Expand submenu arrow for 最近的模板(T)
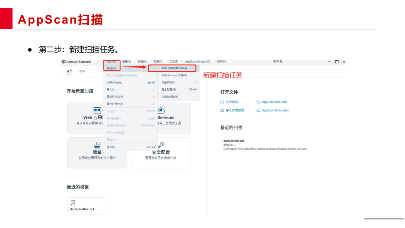 point(154,104)
